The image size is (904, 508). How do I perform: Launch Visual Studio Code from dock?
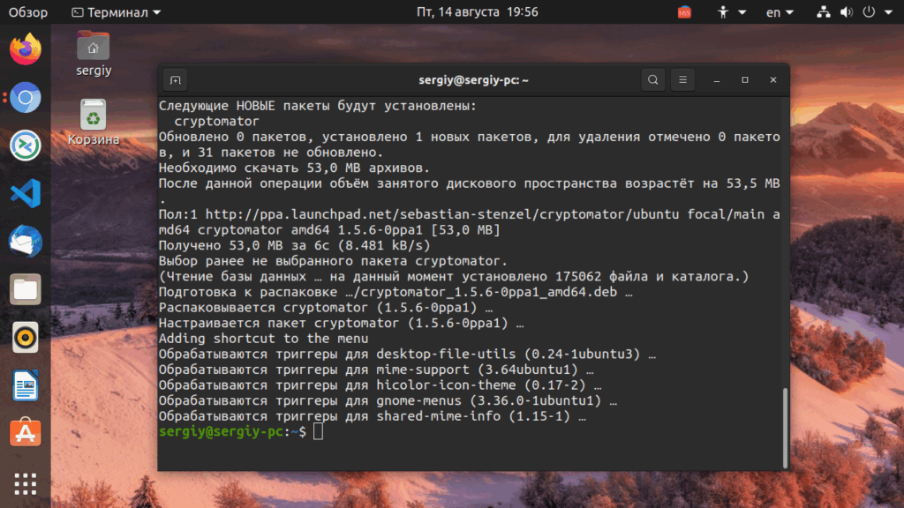point(26,193)
